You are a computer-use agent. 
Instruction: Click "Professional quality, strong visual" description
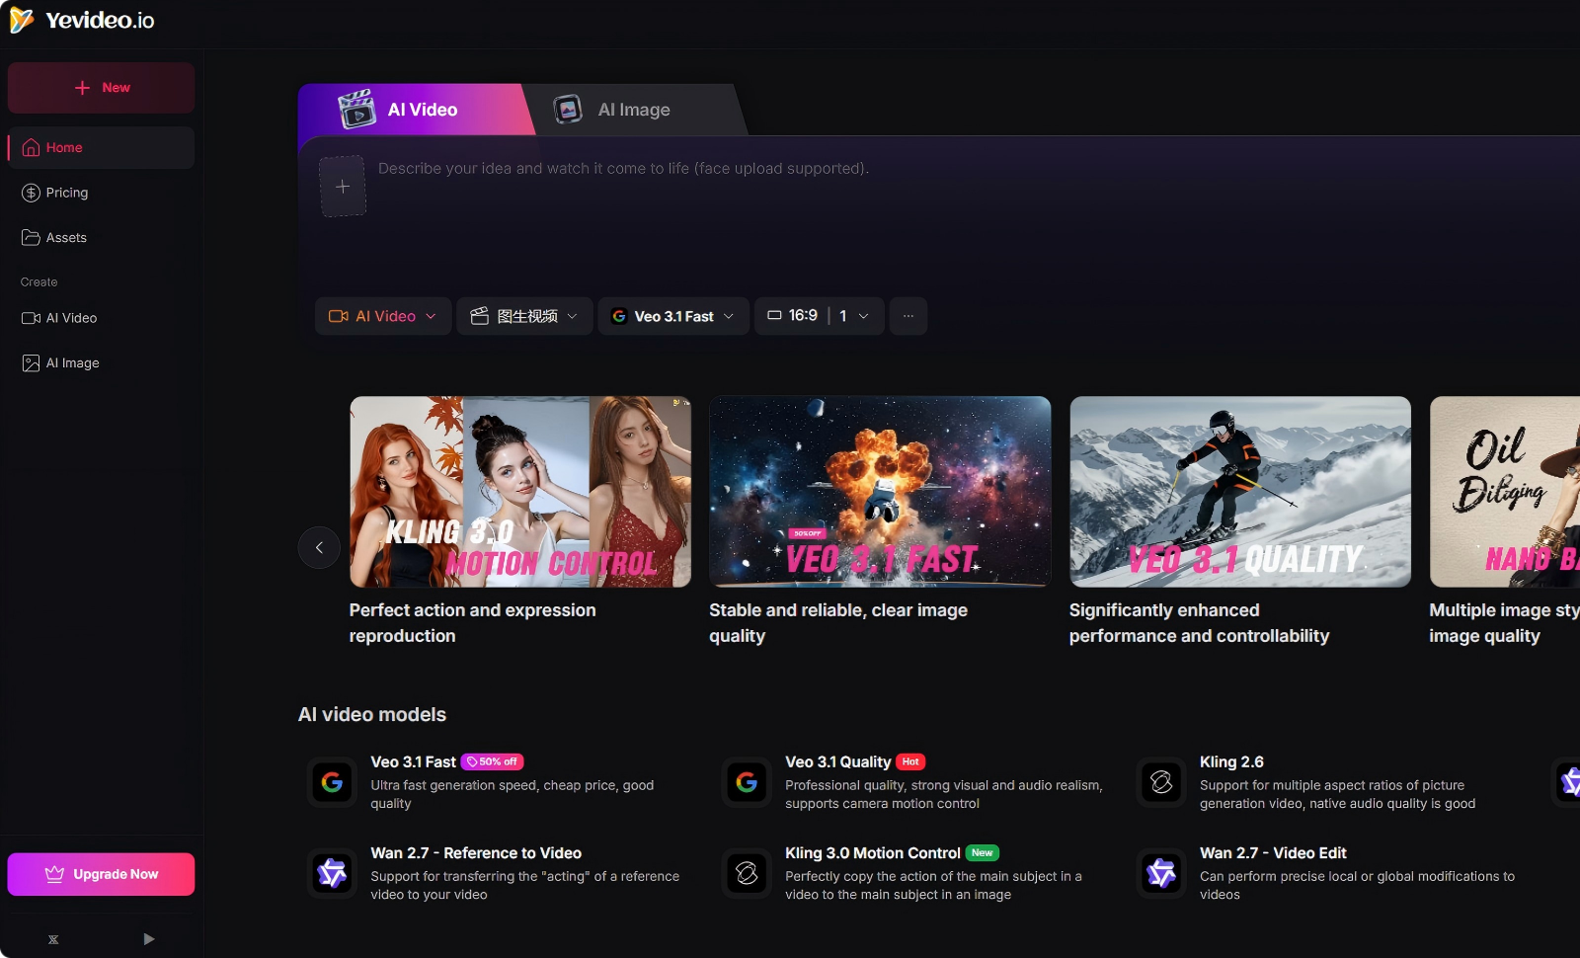[x=943, y=795]
